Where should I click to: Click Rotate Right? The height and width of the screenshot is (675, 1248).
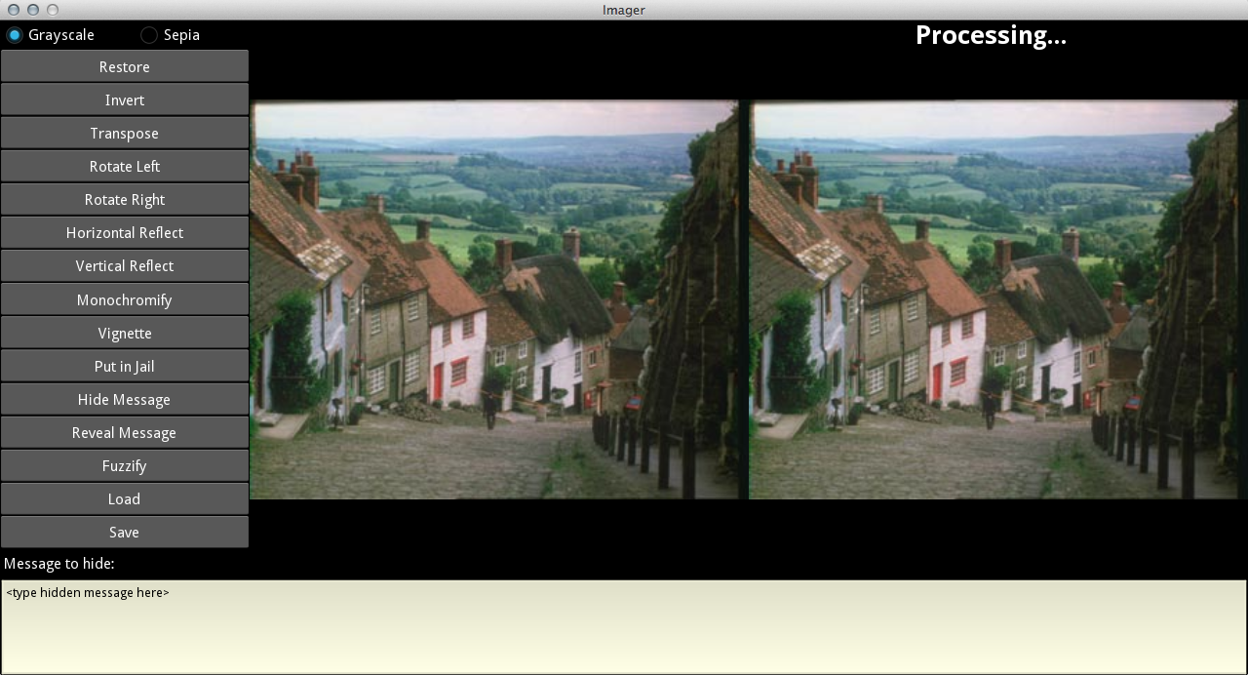pos(125,200)
